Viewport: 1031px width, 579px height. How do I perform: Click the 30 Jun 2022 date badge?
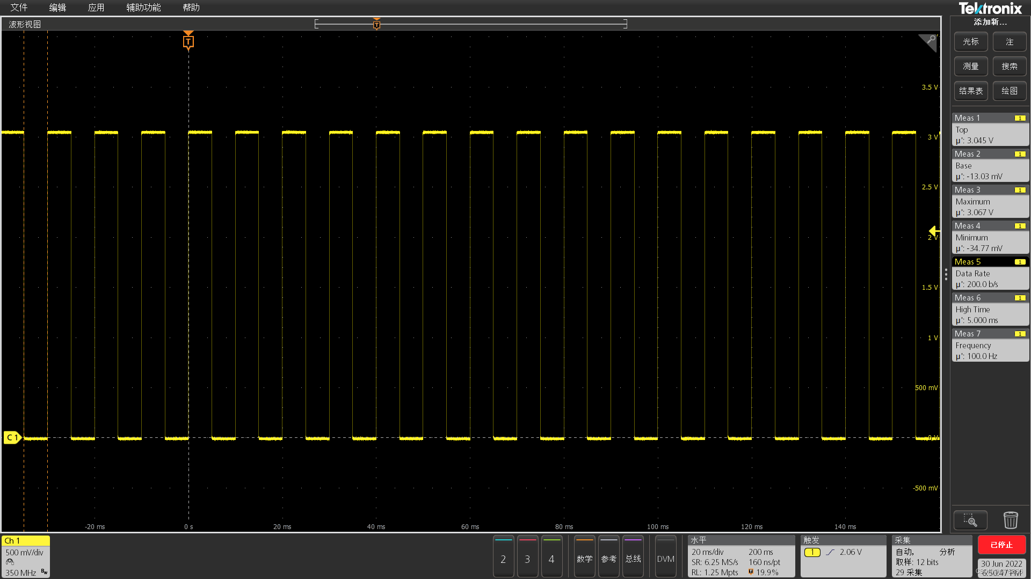click(1001, 568)
